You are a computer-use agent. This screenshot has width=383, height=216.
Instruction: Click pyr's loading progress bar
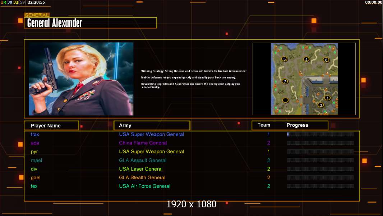coord(320,152)
